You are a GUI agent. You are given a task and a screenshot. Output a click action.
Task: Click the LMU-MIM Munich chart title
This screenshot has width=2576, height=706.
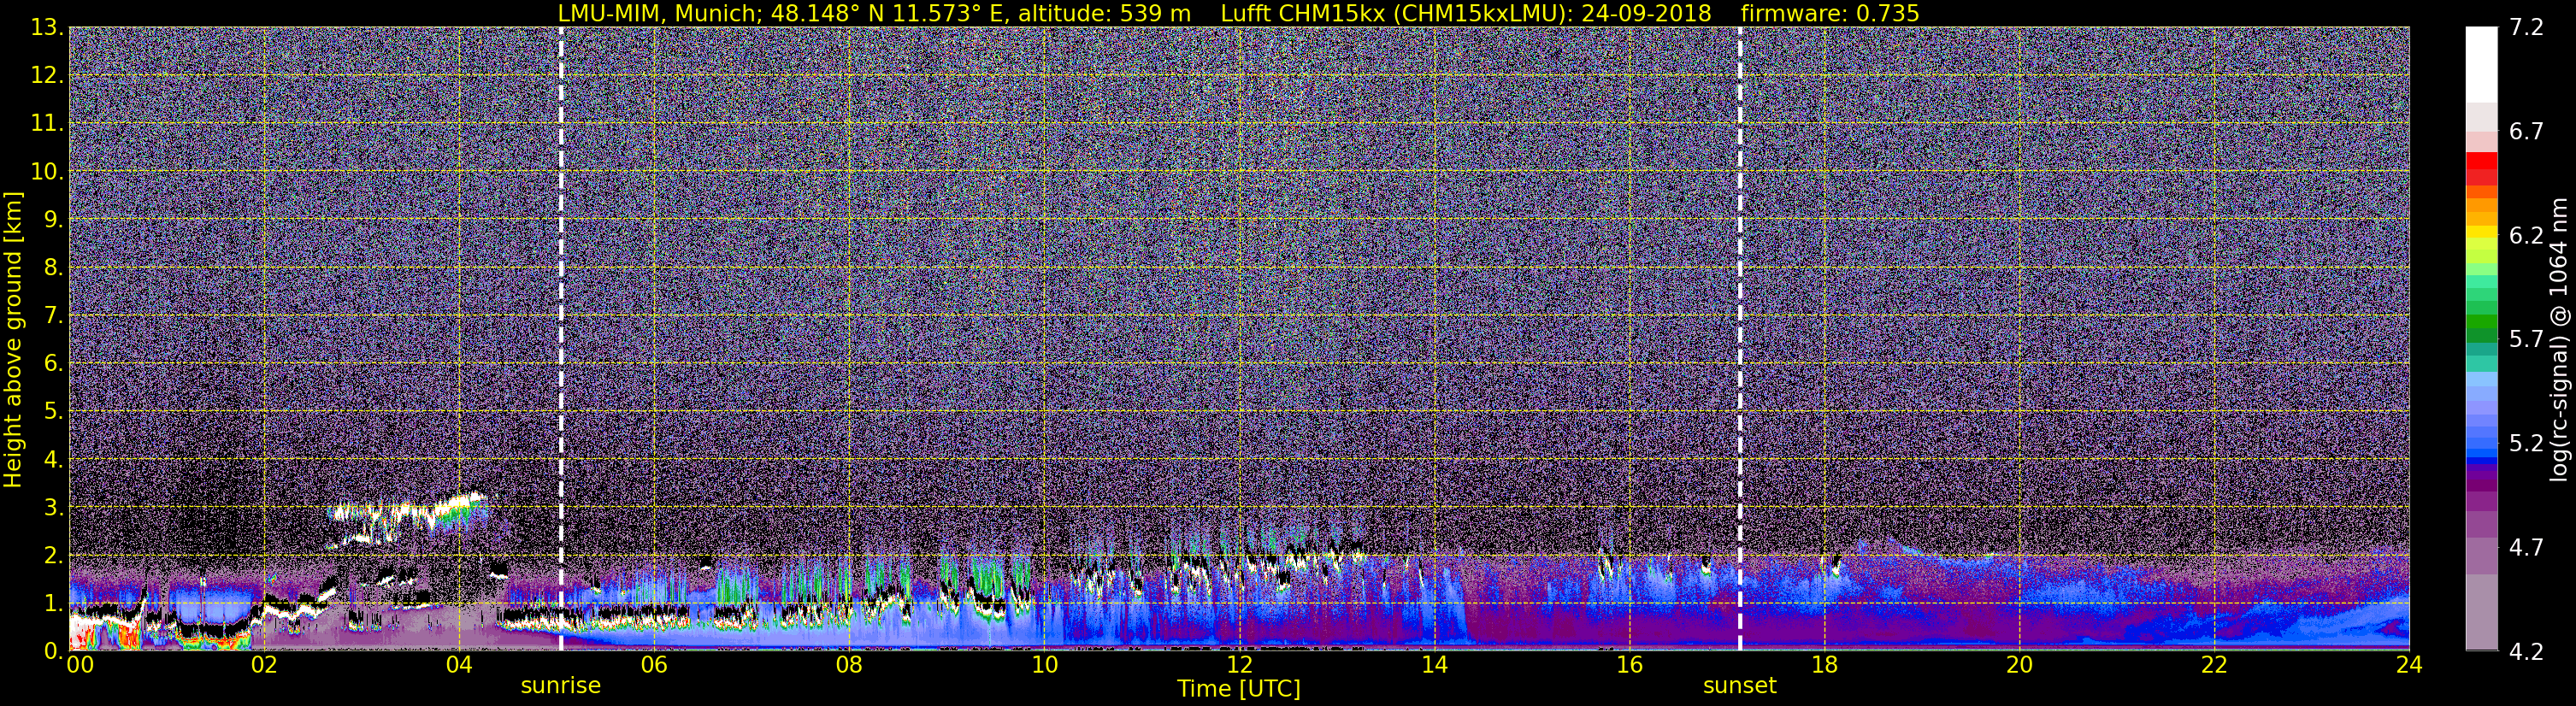click(x=1239, y=13)
